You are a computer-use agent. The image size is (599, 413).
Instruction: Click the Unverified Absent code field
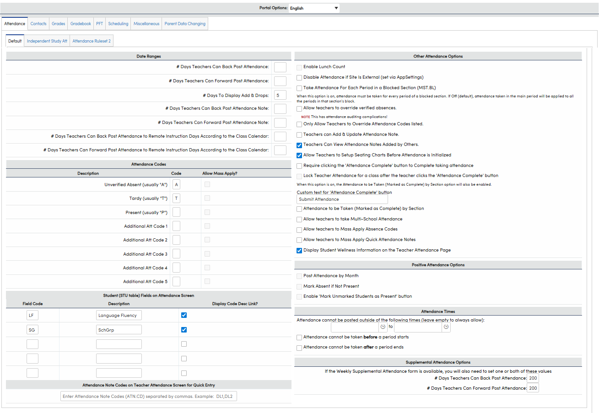pos(176,184)
